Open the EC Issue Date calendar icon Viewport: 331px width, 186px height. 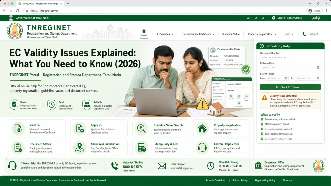pos(318,68)
